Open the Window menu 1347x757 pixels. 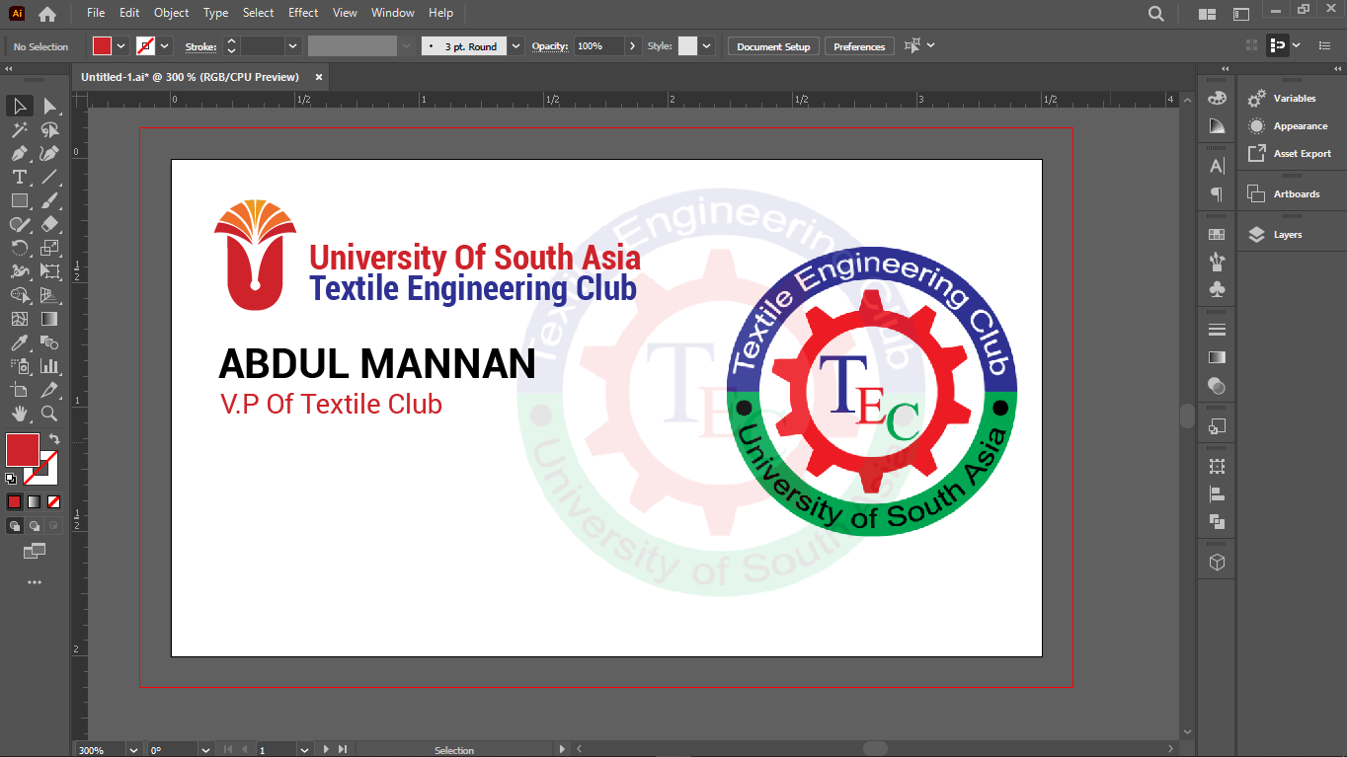click(393, 13)
